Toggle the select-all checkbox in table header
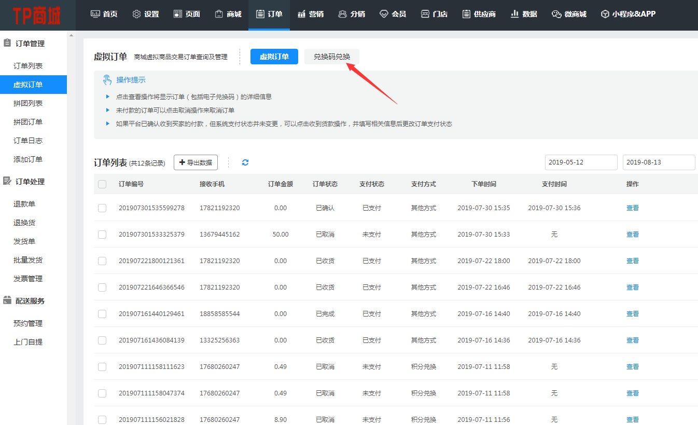The image size is (698, 425). click(102, 184)
